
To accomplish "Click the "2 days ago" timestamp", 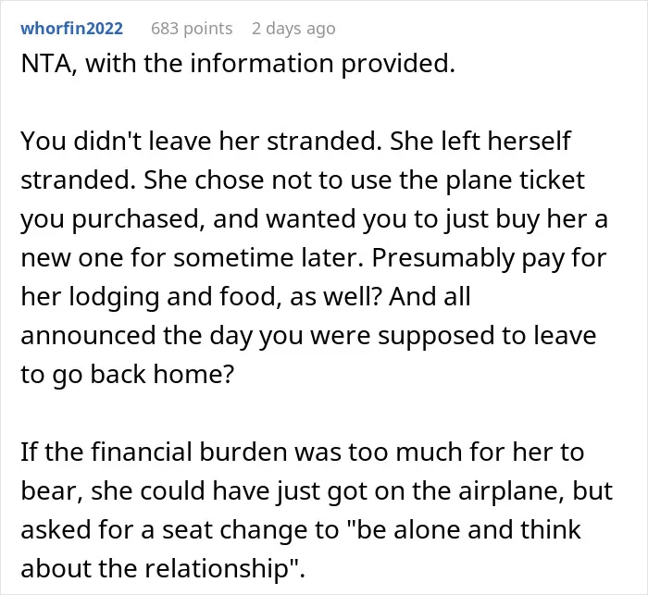I will pyautogui.click(x=293, y=29).
